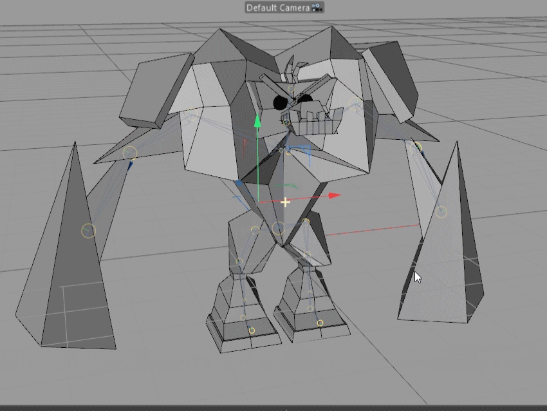Select the large pelvis joint circle

pos(279,229)
